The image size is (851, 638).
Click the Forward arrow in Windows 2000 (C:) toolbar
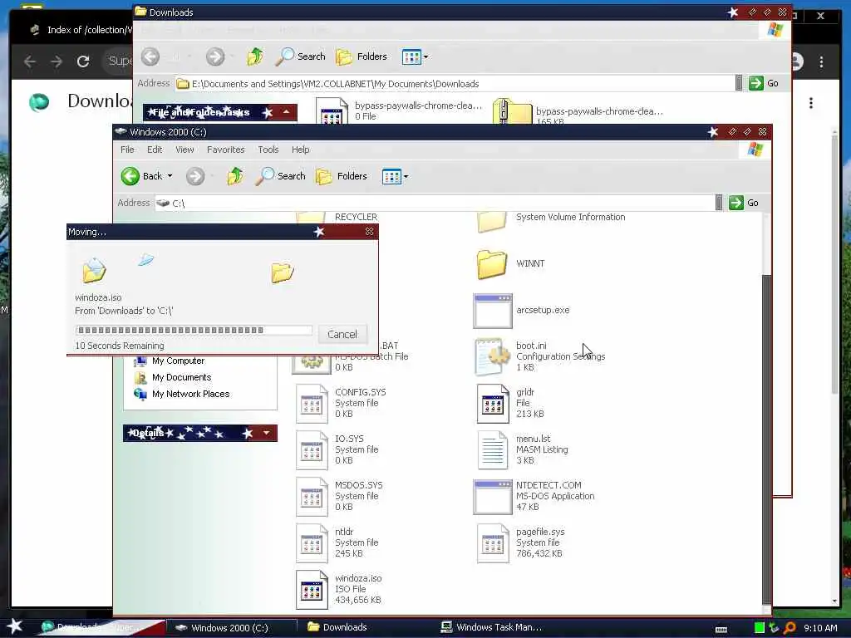pyautogui.click(x=194, y=176)
